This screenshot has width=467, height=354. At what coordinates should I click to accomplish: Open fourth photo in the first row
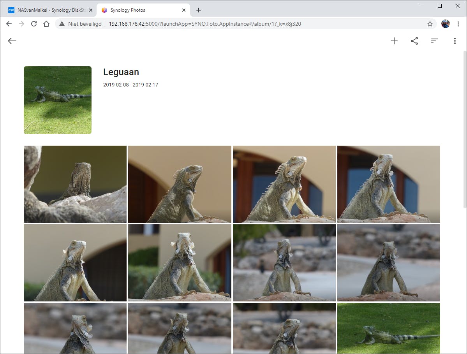coord(389,184)
